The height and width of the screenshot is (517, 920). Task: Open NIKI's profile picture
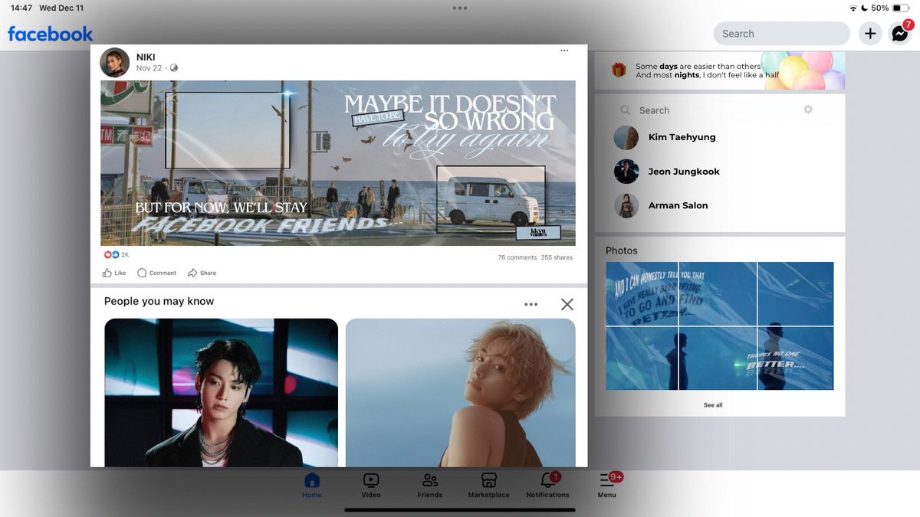114,62
